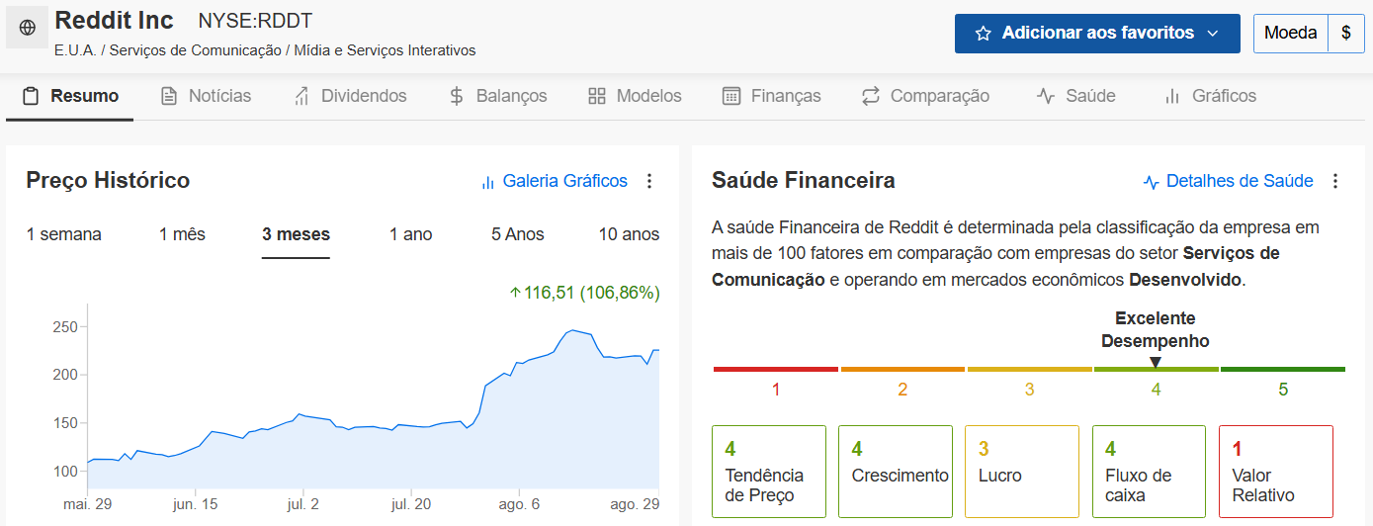The width and height of the screenshot is (1373, 526).
Task: Open the Modelos tab
Action: pyautogui.click(x=635, y=96)
